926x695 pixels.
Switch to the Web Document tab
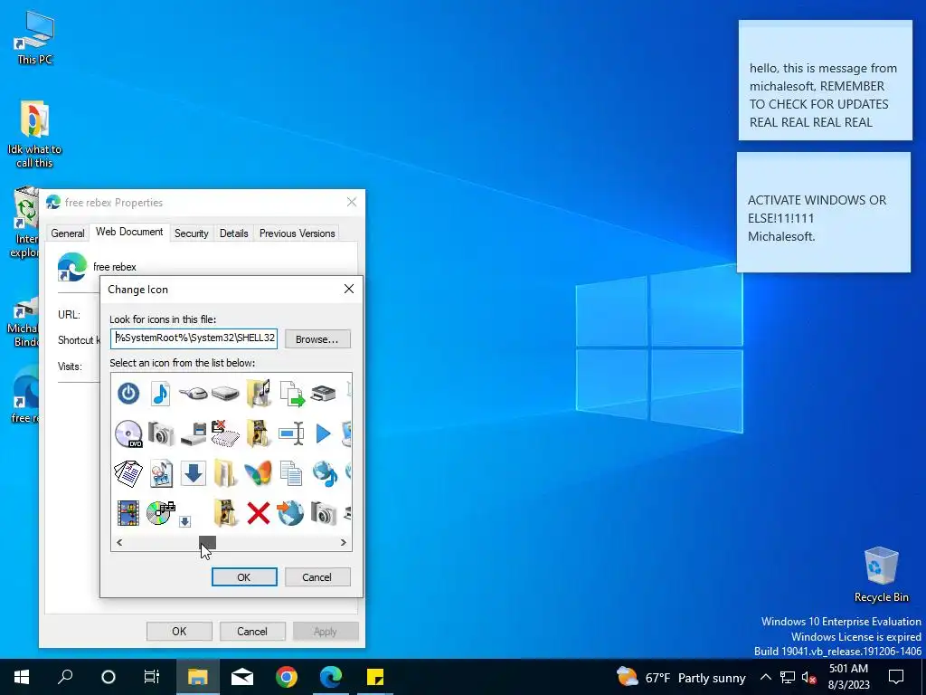coord(129,232)
